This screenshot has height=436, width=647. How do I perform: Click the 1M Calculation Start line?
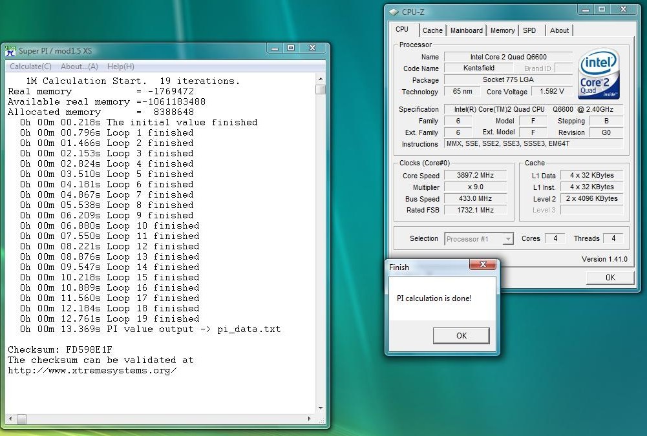click(133, 81)
